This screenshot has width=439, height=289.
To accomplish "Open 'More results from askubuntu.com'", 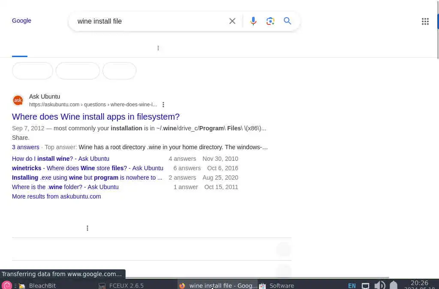I will (56, 196).
